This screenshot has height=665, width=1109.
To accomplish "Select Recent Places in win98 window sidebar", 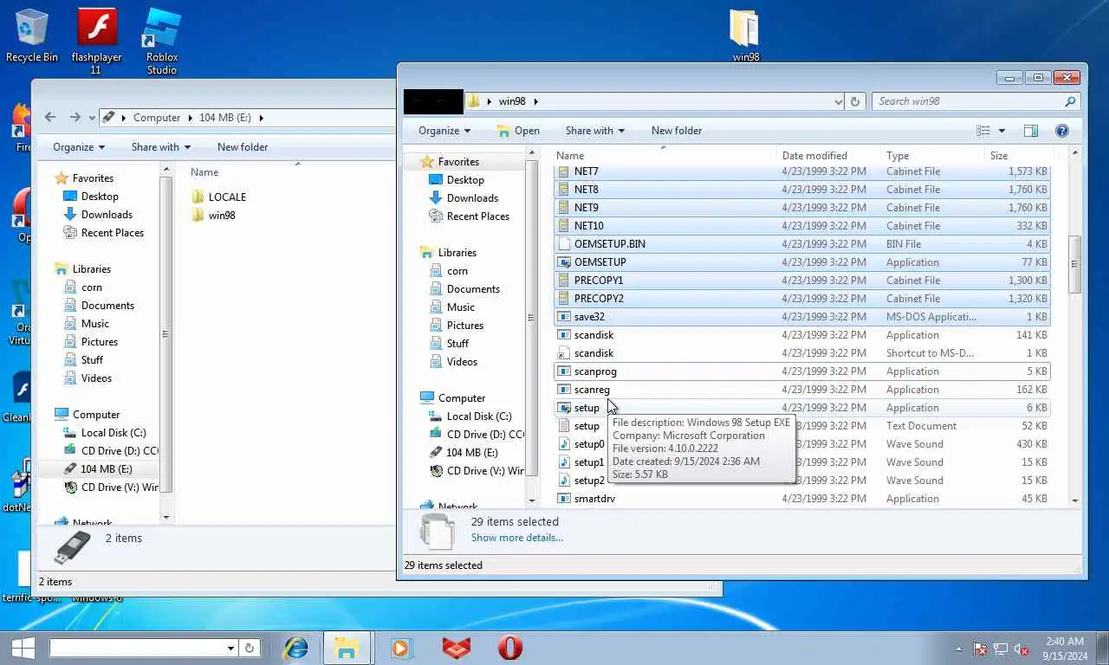I will (477, 216).
